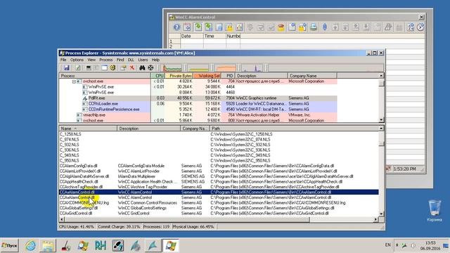This screenshot has height=253, width=450.
Task: Click the up arrow of the process list scrollbar
Action: [x=381, y=76]
